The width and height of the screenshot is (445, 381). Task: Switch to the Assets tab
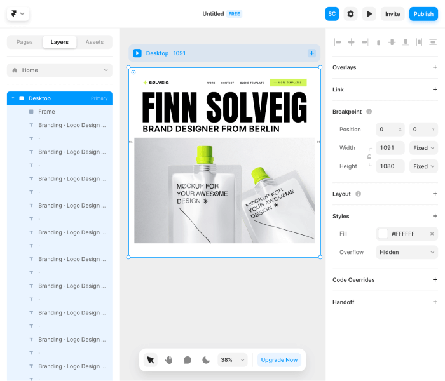point(95,42)
